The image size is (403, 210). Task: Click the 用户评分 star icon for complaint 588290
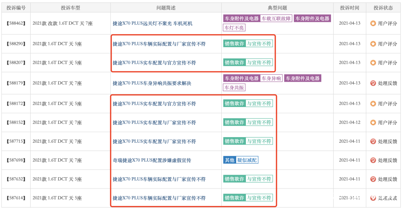pyautogui.click(x=373, y=44)
